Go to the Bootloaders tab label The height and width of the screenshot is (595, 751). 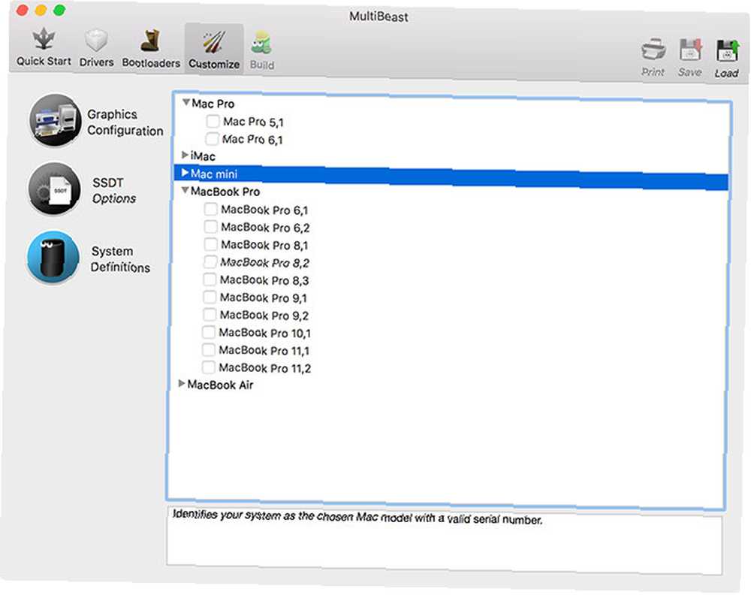pos(151,63)
